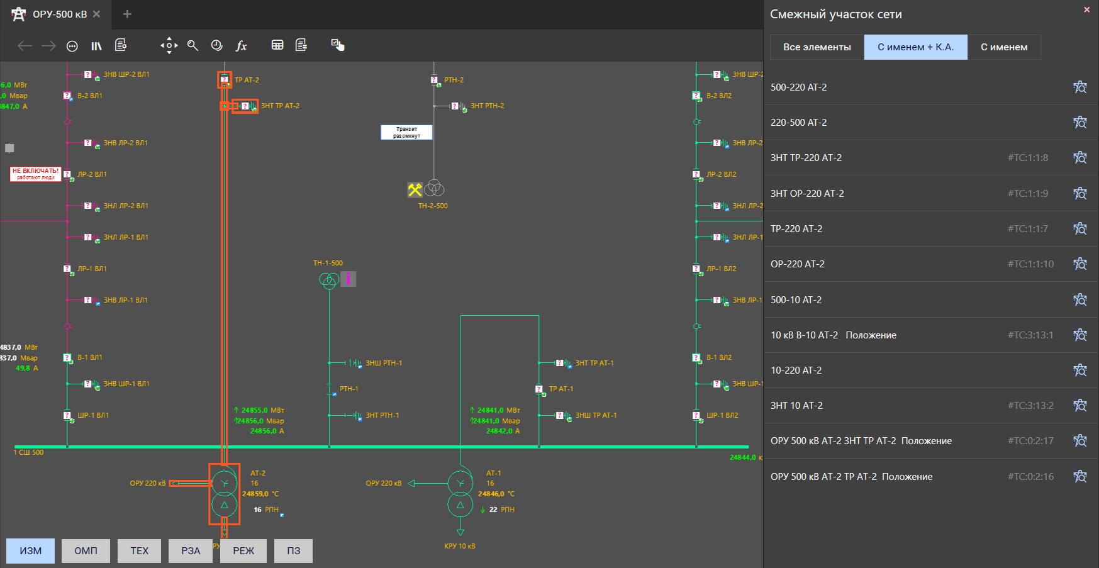Image resolution: width=1099 pixels, height=568 pixels.
Task: Click locate icon for ЗНТ 10 АТ-2
Action: coord(1079,406)
